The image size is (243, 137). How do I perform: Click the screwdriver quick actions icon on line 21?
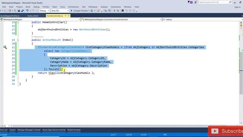(5, 47)
